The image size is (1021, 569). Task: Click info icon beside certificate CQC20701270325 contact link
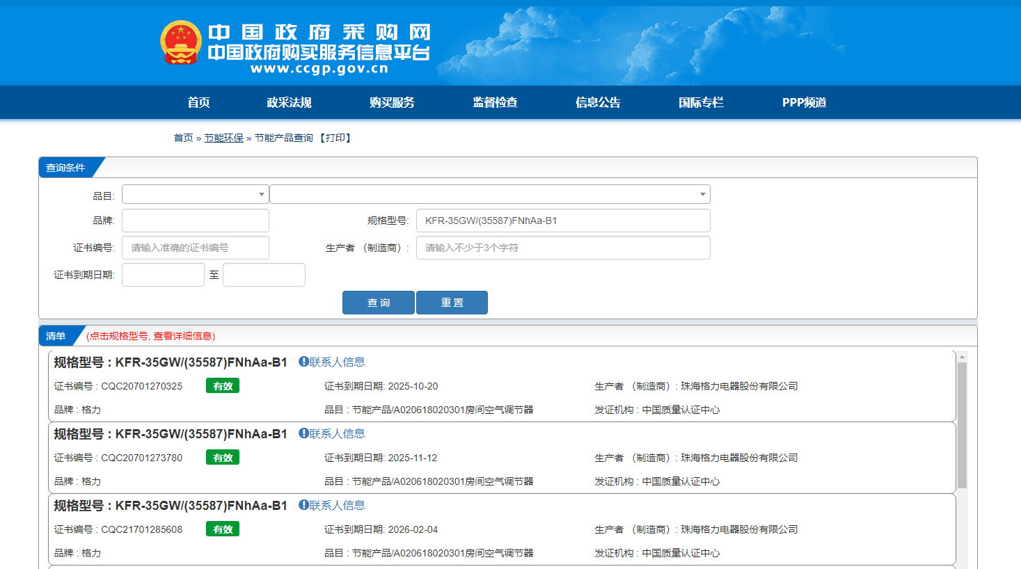coord(303,362)
